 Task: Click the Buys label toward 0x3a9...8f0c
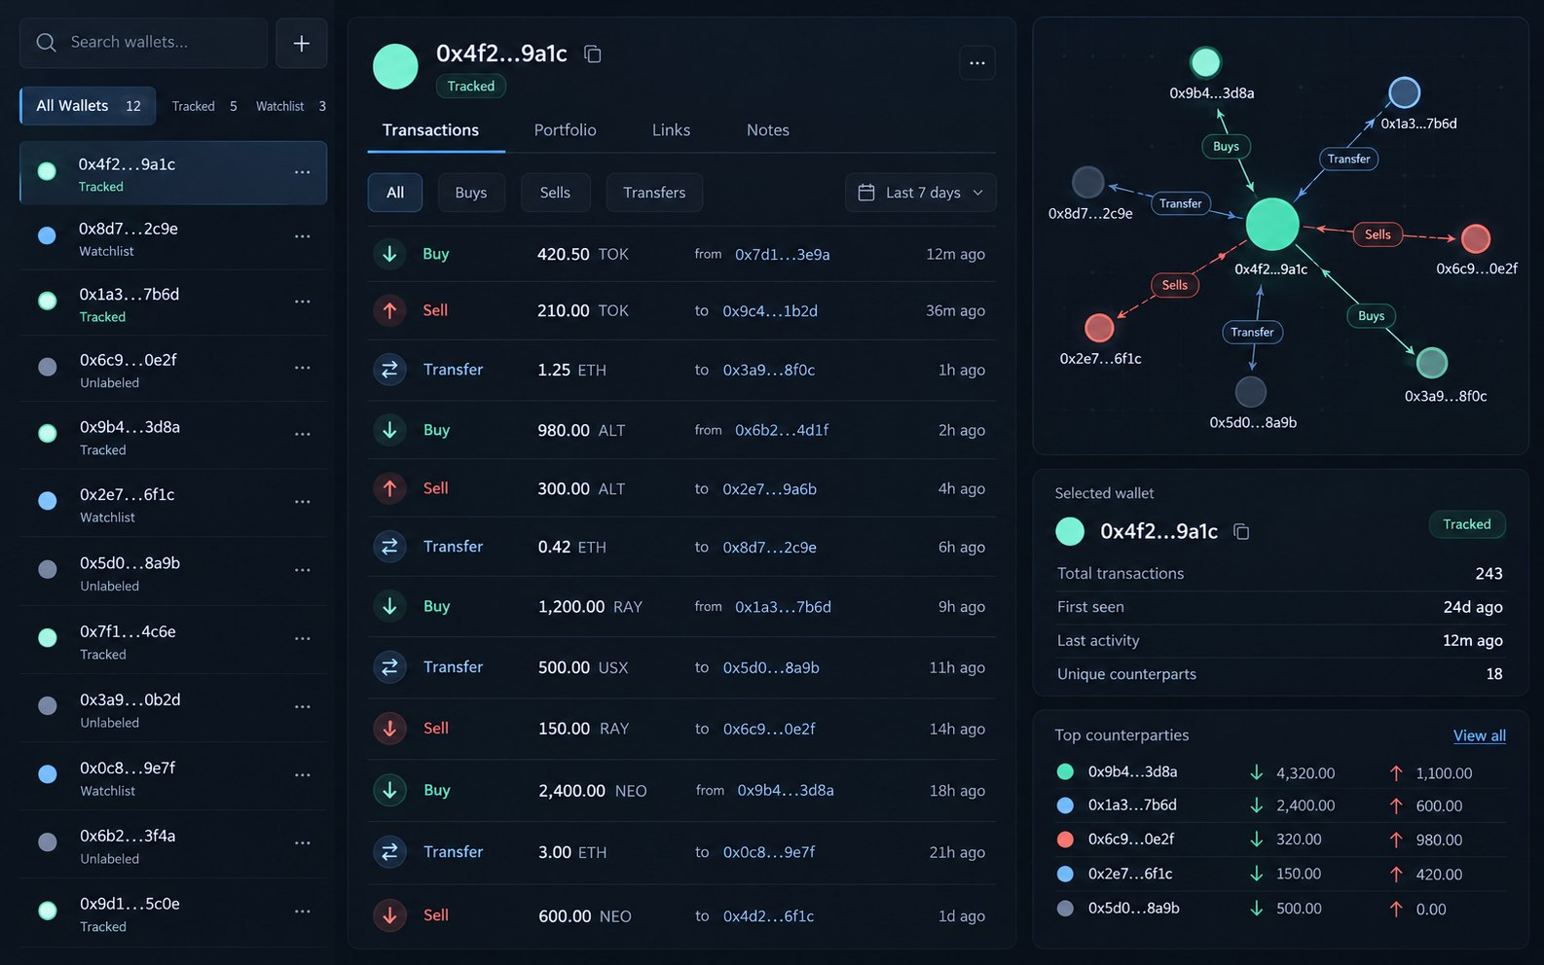tap(1371, 316)
